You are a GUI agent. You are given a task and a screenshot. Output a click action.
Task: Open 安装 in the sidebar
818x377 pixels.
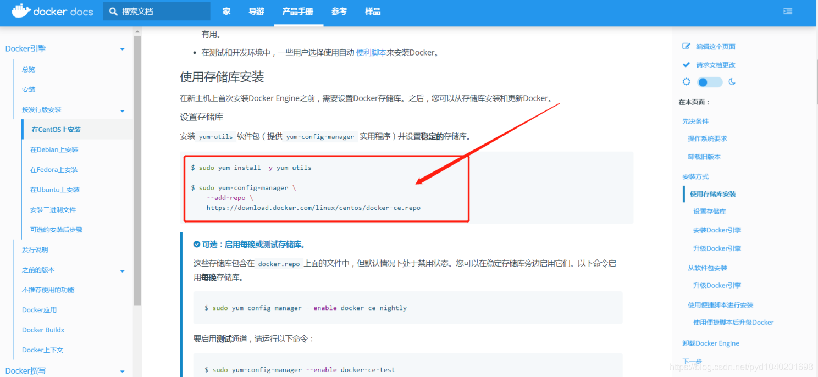pos(29,90)
